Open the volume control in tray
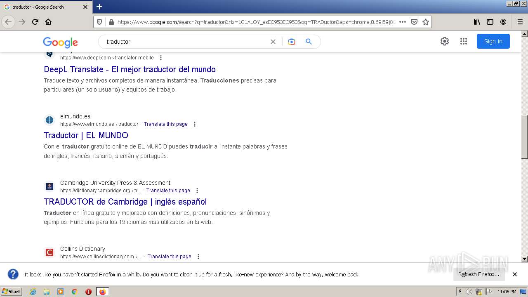This screenshot has width=528, height=297. click(469, 292)
